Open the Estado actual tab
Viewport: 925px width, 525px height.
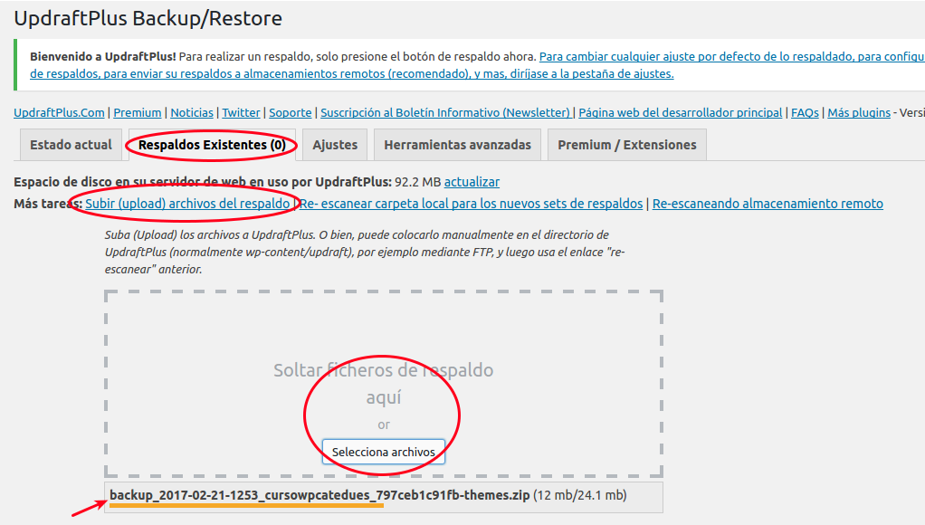(x=71, y=145)
